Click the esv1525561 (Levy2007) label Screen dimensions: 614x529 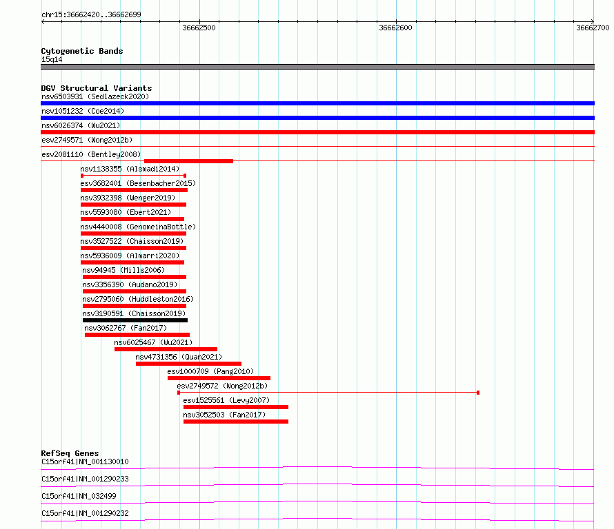tap(226, 400)
